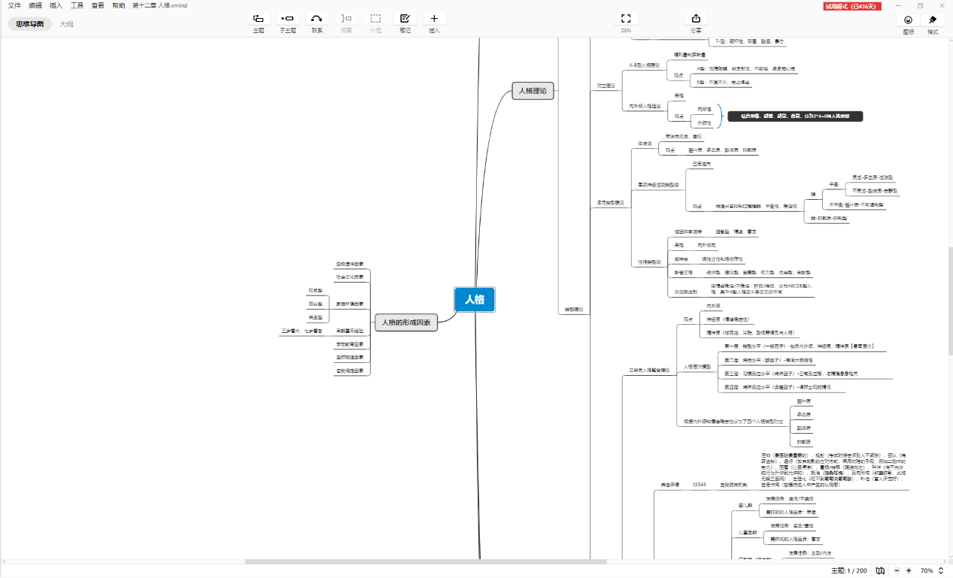Open the 编辑 menu
This screenshot has height=578, width=953.
(x=35, y=5)
